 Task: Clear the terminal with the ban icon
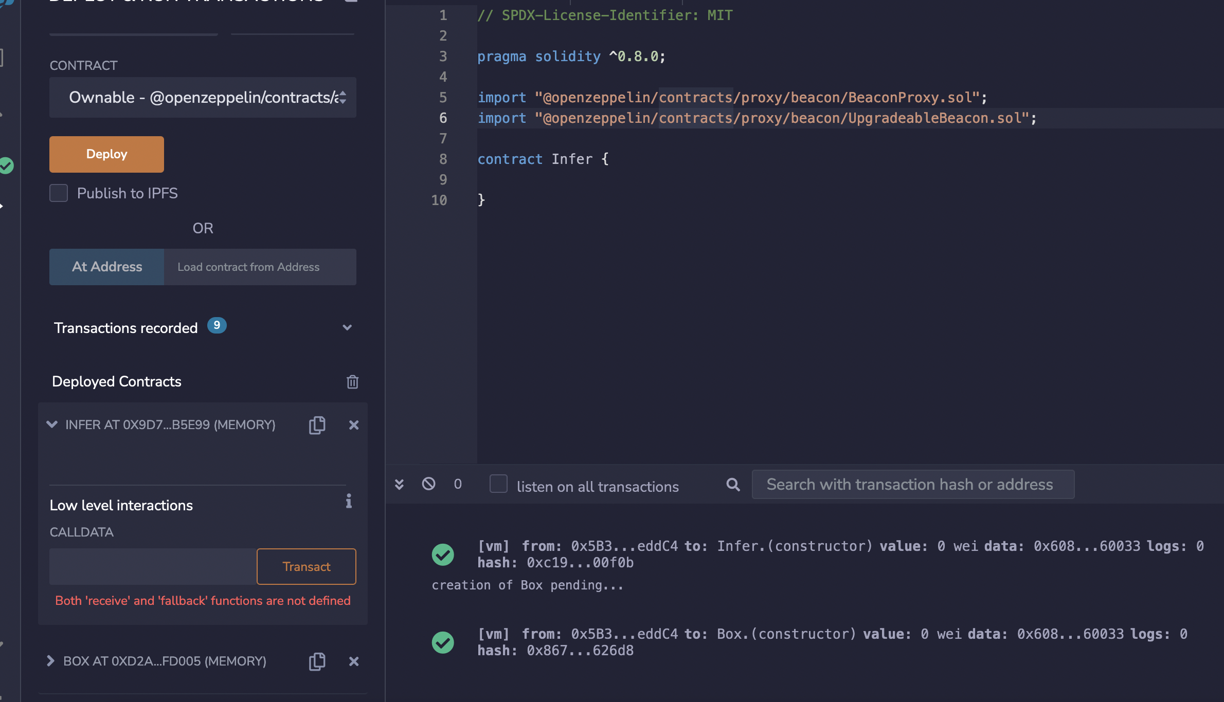point(428,484)
